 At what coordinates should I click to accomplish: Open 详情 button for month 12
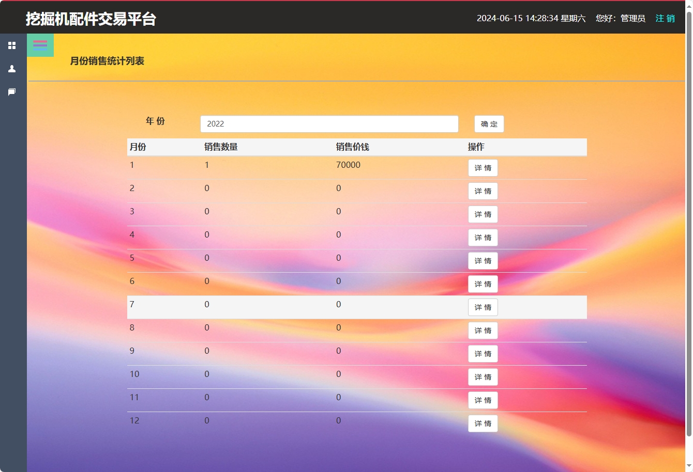(483, 423)
